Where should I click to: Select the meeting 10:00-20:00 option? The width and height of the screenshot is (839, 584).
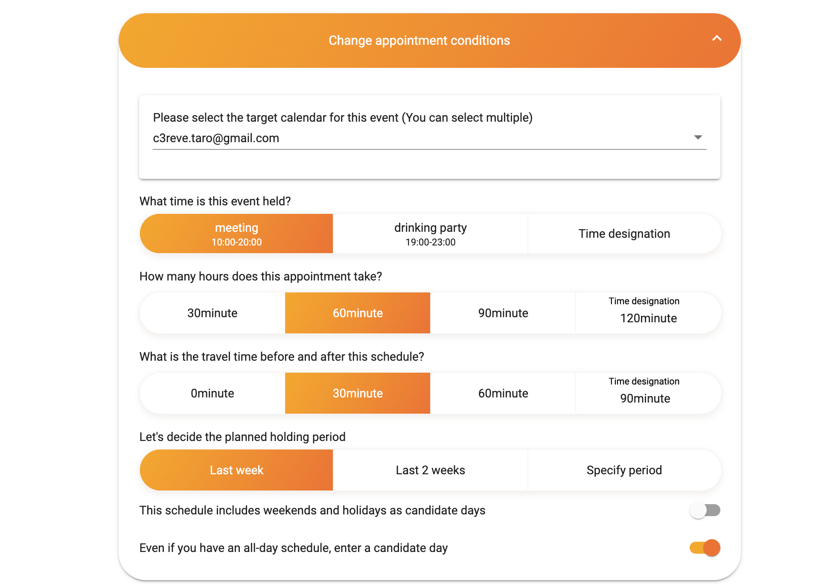pos(236,234)
